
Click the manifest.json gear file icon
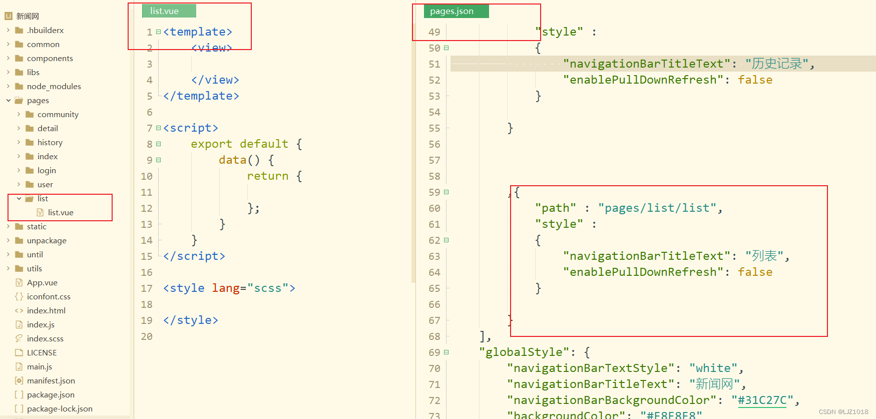[19, 380]
